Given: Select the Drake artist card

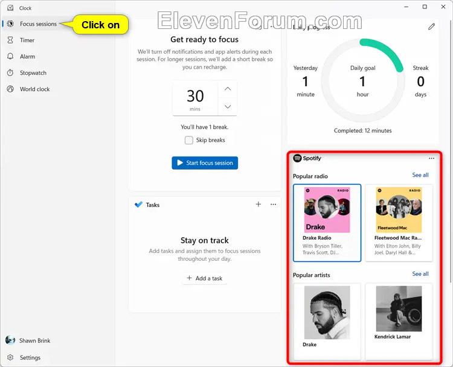Looking at the screenshot, I should coord(327,321).
